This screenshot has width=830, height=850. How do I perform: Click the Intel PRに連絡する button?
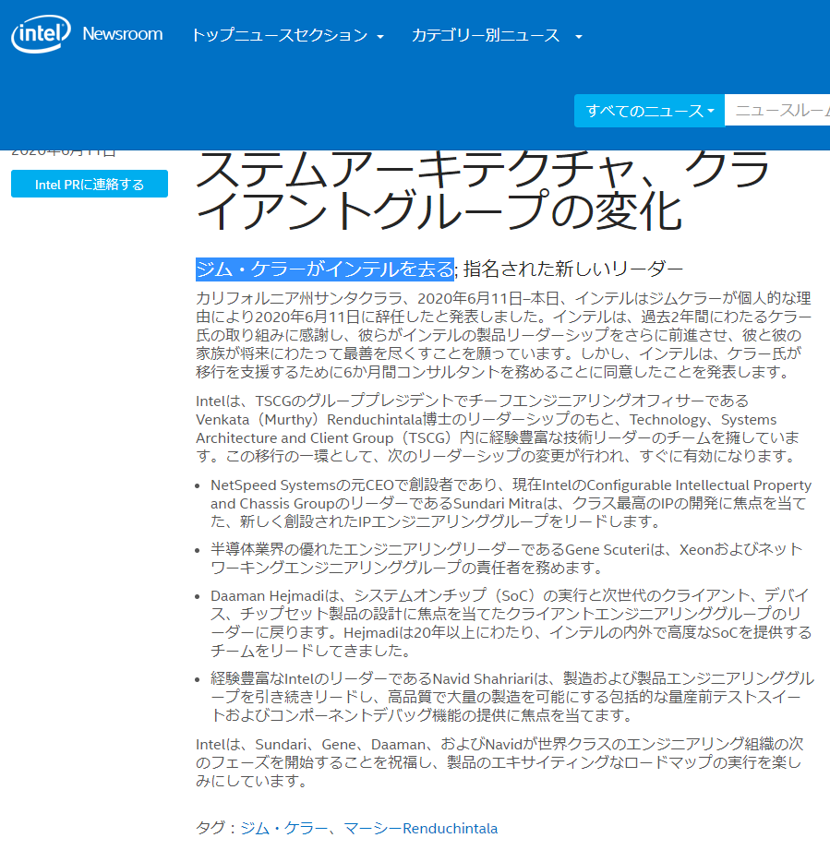point(90,184)
